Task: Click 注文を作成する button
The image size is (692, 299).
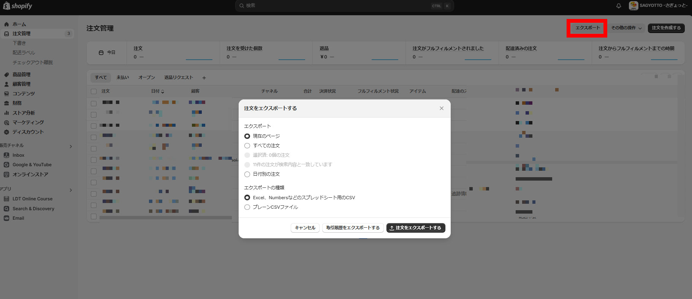Action: 666,28
